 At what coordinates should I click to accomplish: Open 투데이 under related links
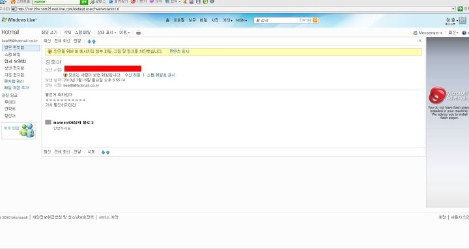10,102
